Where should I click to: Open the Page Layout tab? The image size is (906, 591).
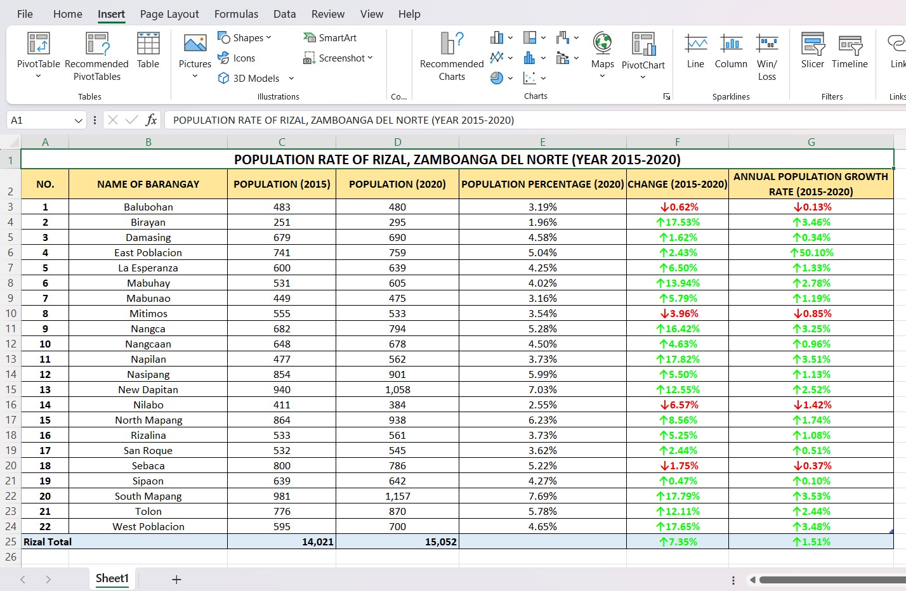tap(169, 14)
